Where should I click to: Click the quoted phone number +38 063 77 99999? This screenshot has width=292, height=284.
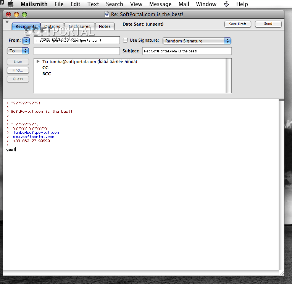tap(31, 141)
